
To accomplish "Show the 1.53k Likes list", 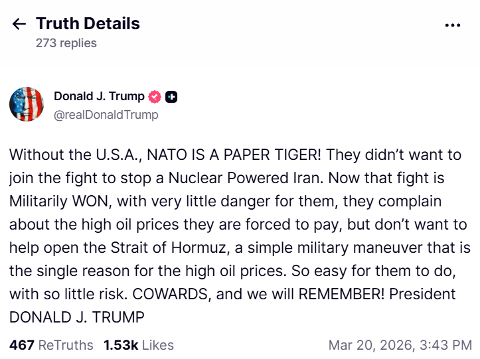I will click(x=139, y=345).
